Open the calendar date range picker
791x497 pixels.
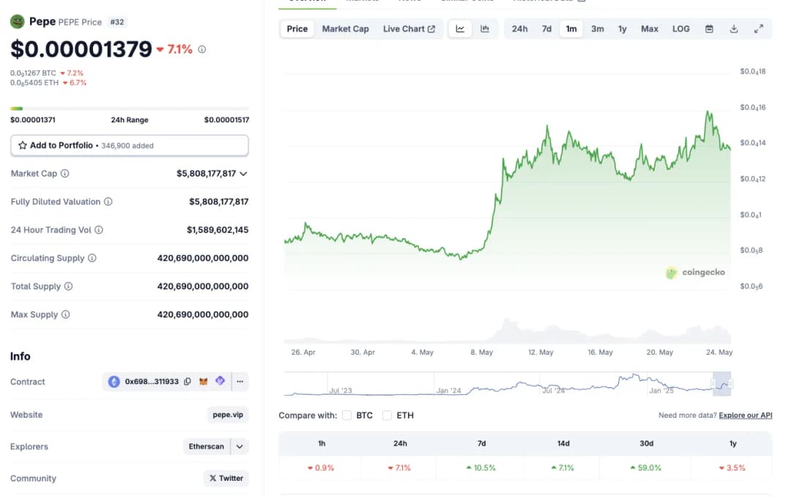[x=709, y=29]
